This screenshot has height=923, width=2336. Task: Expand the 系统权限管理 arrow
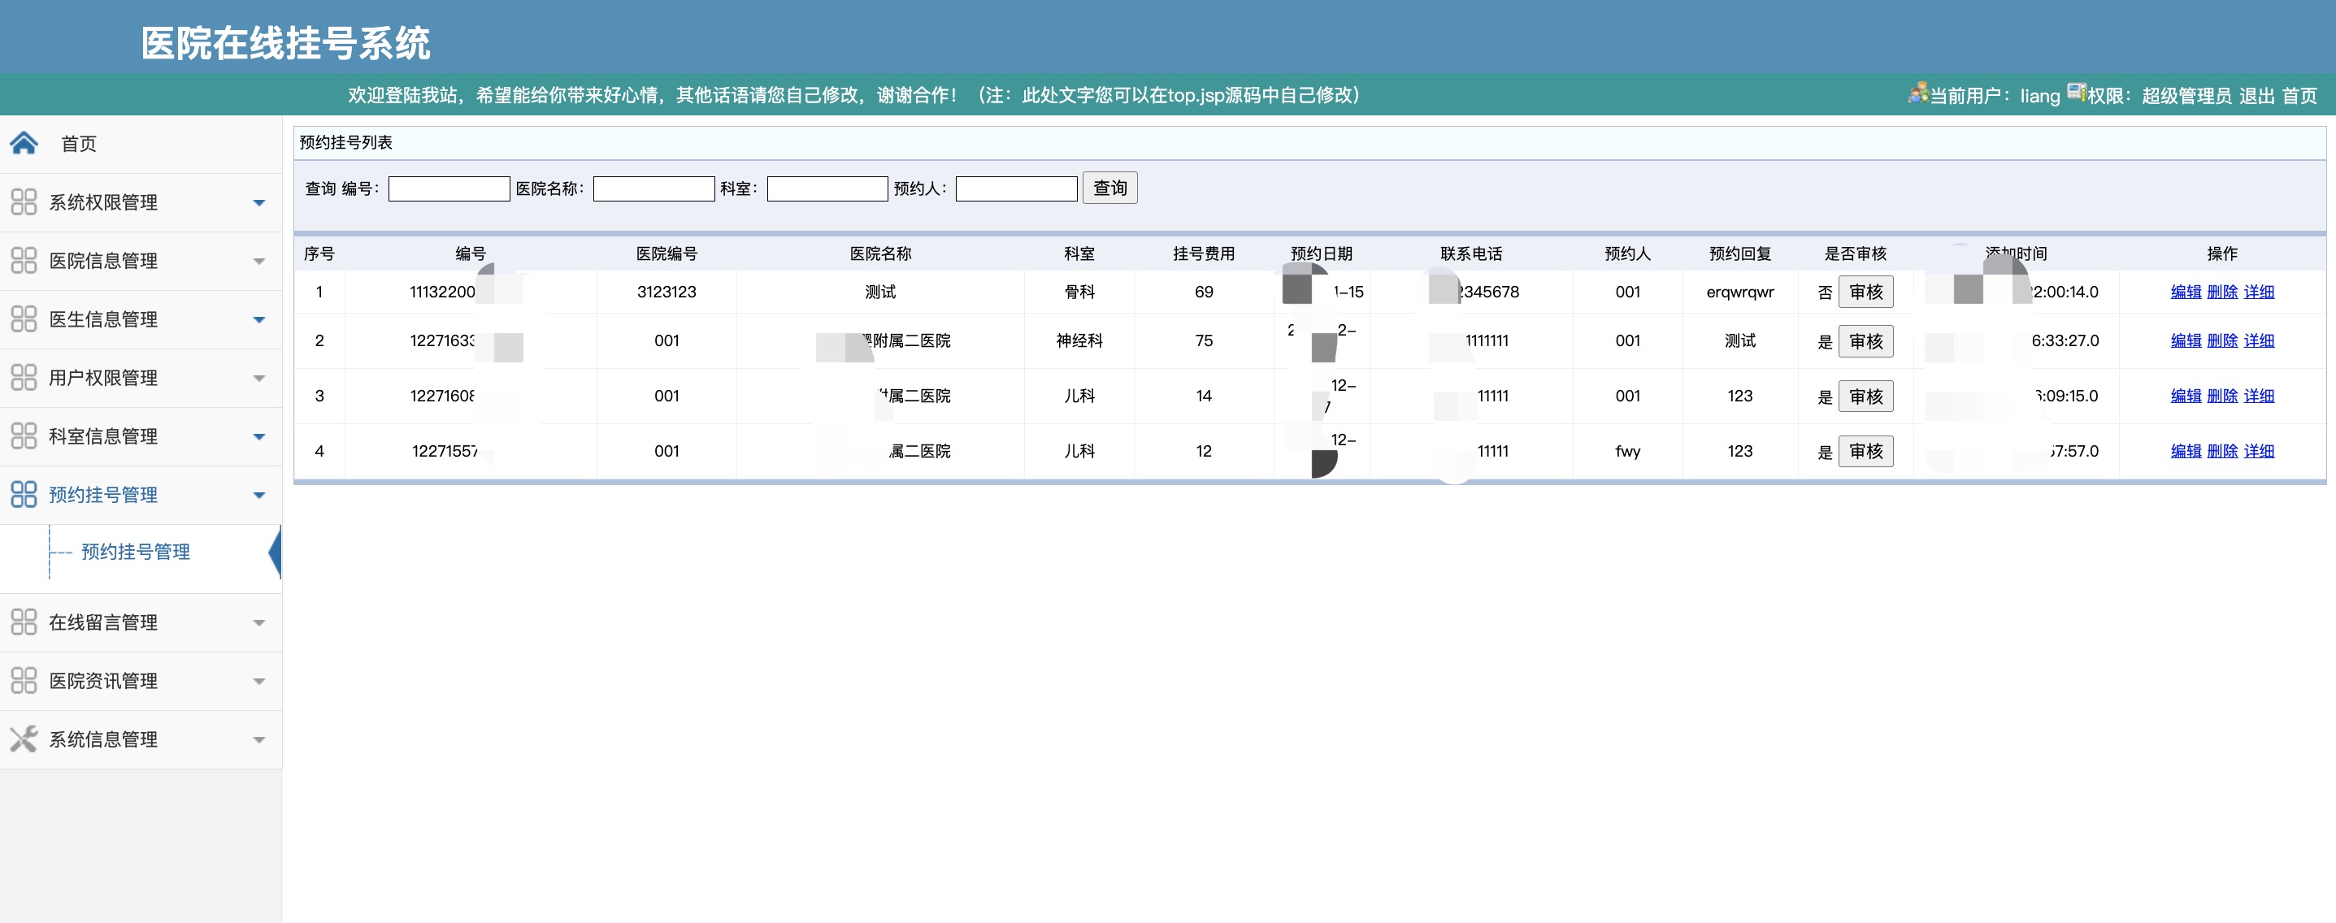[x=259, y=203]
